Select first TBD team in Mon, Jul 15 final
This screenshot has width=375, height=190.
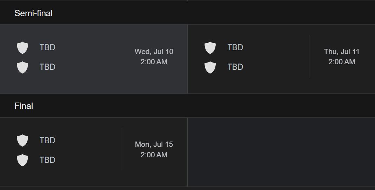coord(47,140)
